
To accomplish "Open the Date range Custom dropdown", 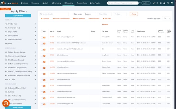I will (x=90, y=14).
